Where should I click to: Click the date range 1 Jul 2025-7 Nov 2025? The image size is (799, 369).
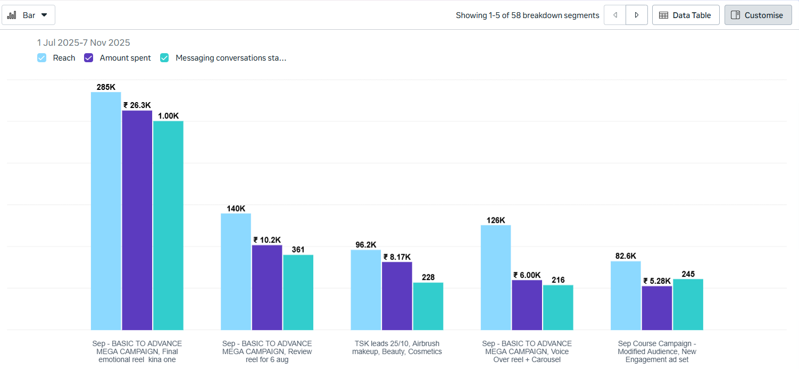pos(84,43)
